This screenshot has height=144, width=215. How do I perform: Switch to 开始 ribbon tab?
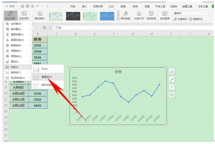[73, 7]
